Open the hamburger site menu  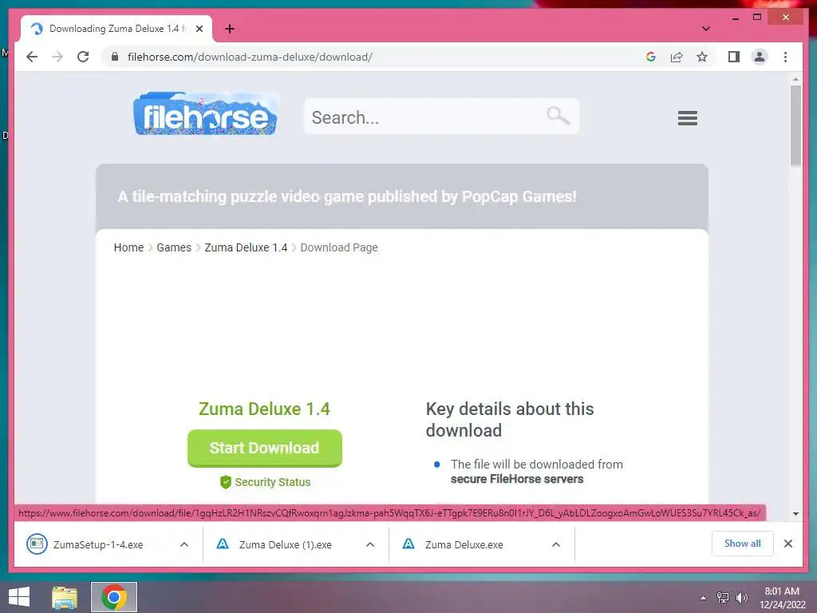pos(687,118)
